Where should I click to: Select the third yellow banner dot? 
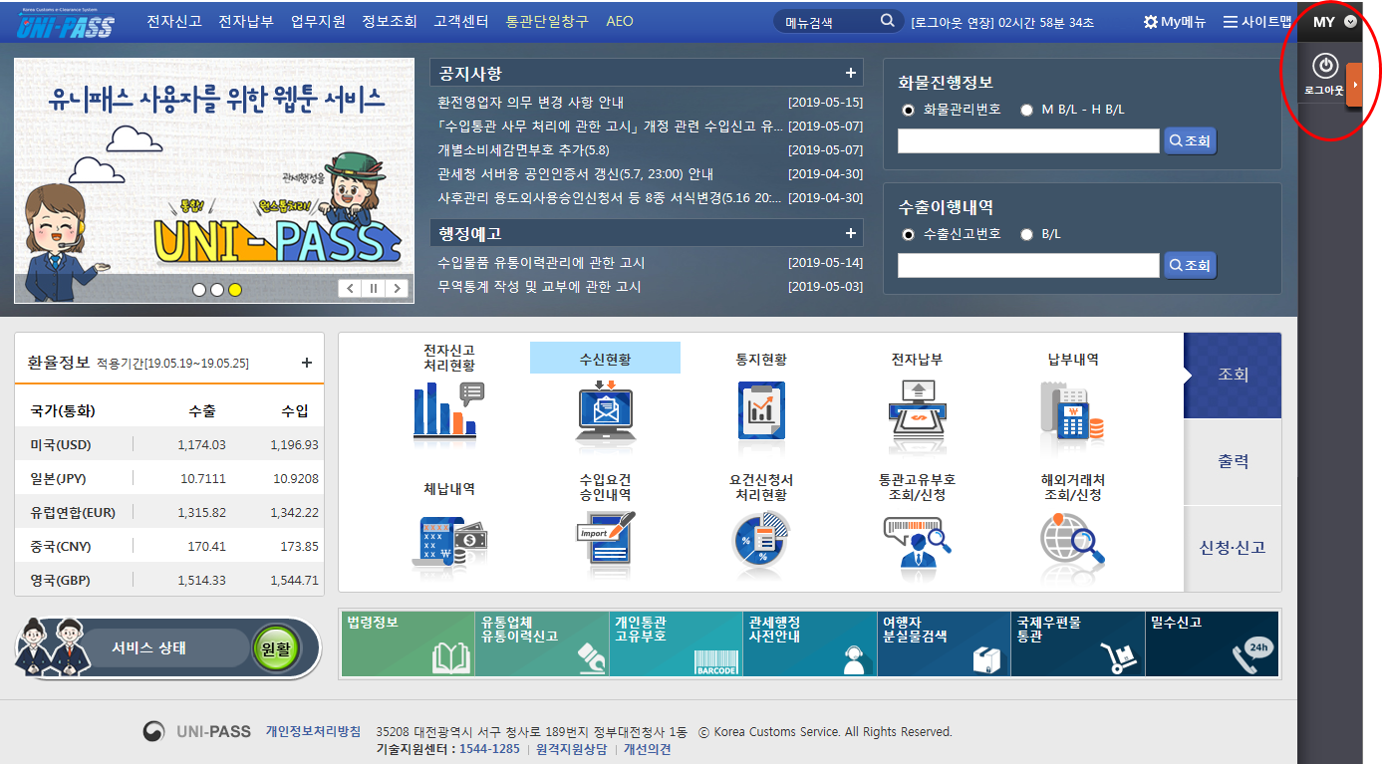tap(235, 290)
